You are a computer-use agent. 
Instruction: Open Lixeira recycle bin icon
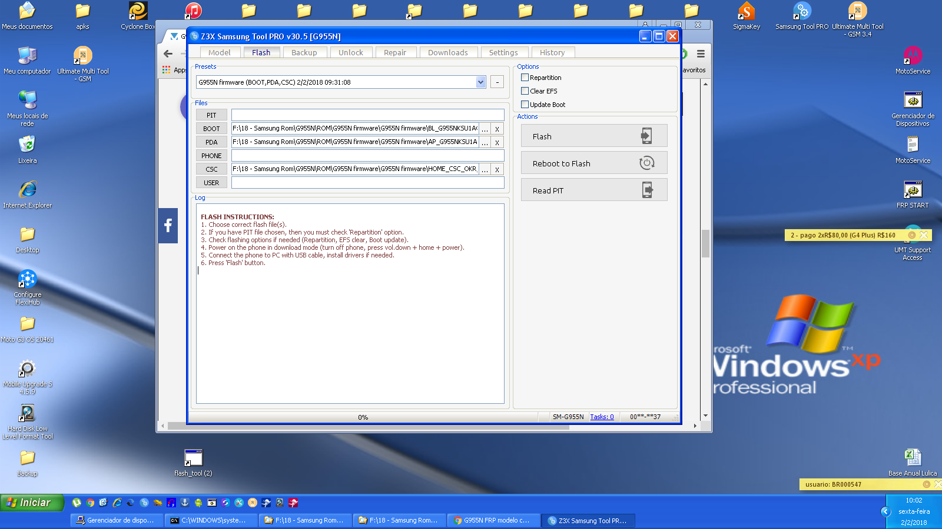[x=27, y=150]
